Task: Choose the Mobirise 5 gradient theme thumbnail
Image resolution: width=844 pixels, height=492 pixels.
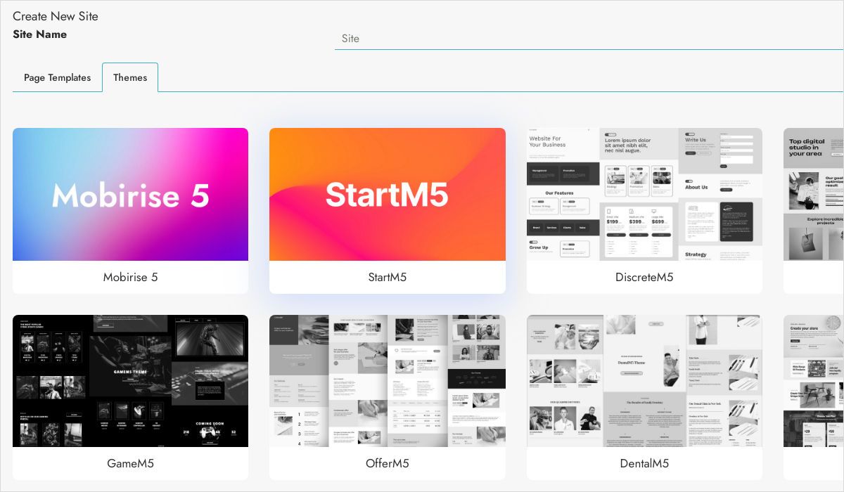Action: coord(130,194)
